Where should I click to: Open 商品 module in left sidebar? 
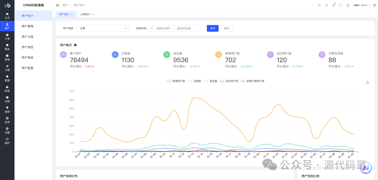pos(7,47)
